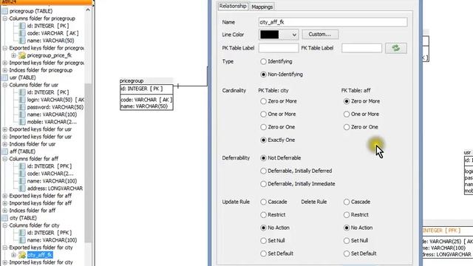Choose Deferrable, Initially Deferred option

[263, 171]
